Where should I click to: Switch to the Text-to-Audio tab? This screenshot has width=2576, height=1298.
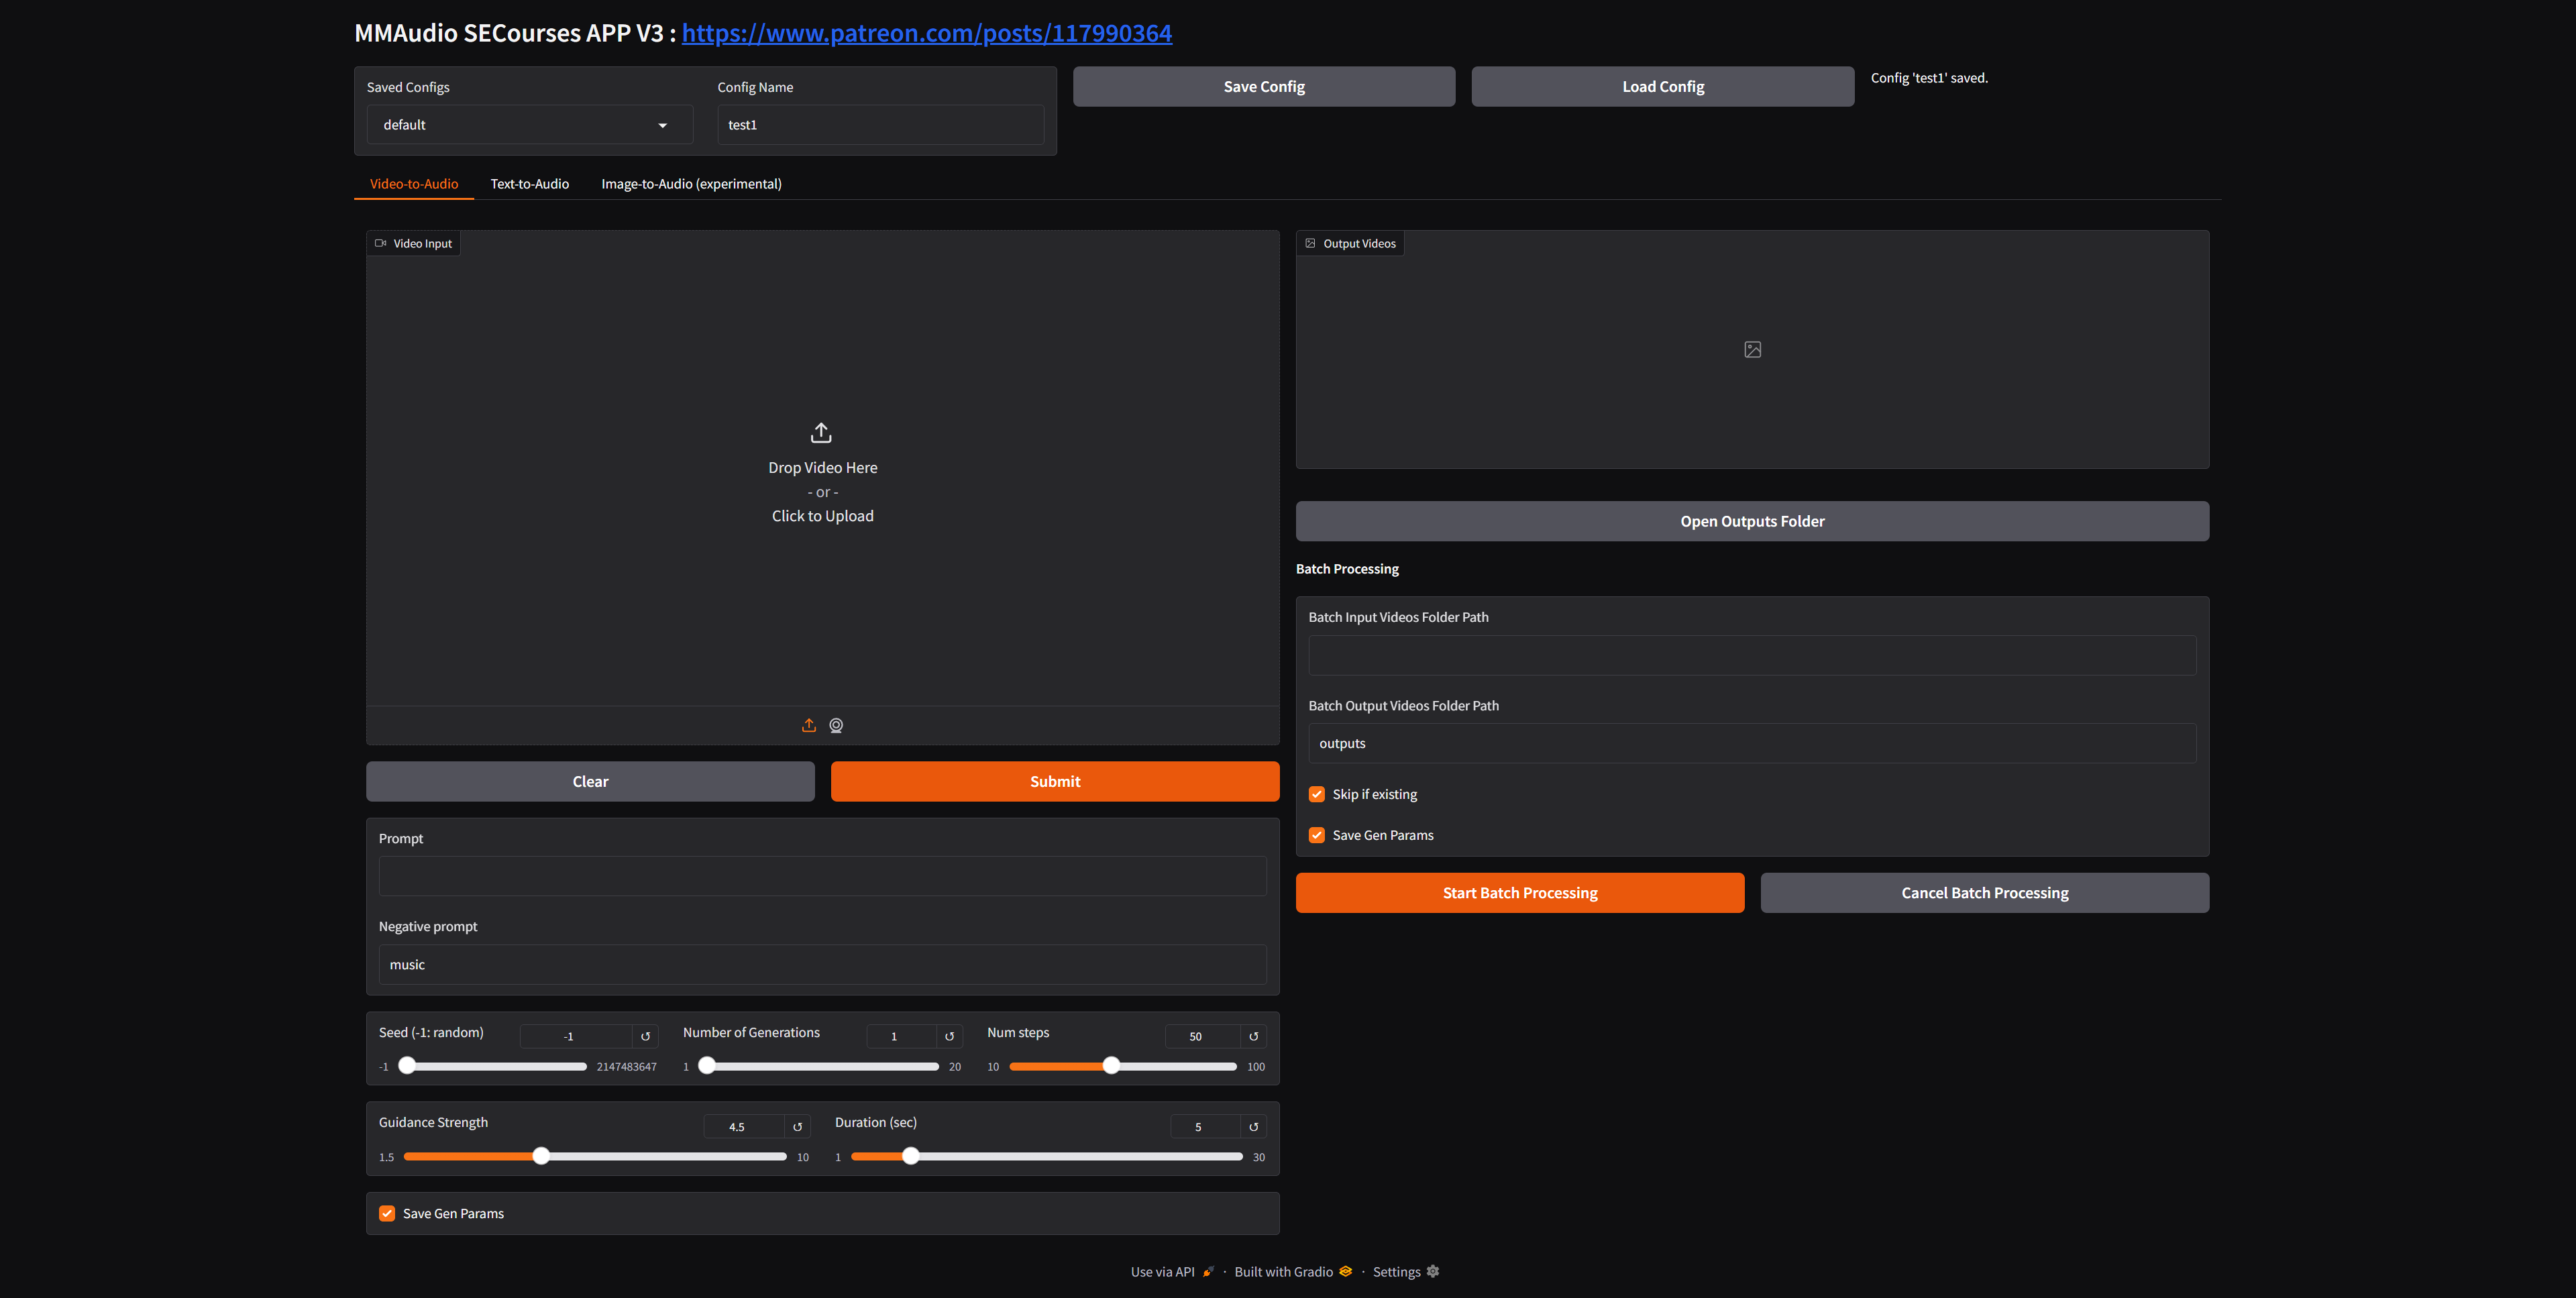coord(529,184)
